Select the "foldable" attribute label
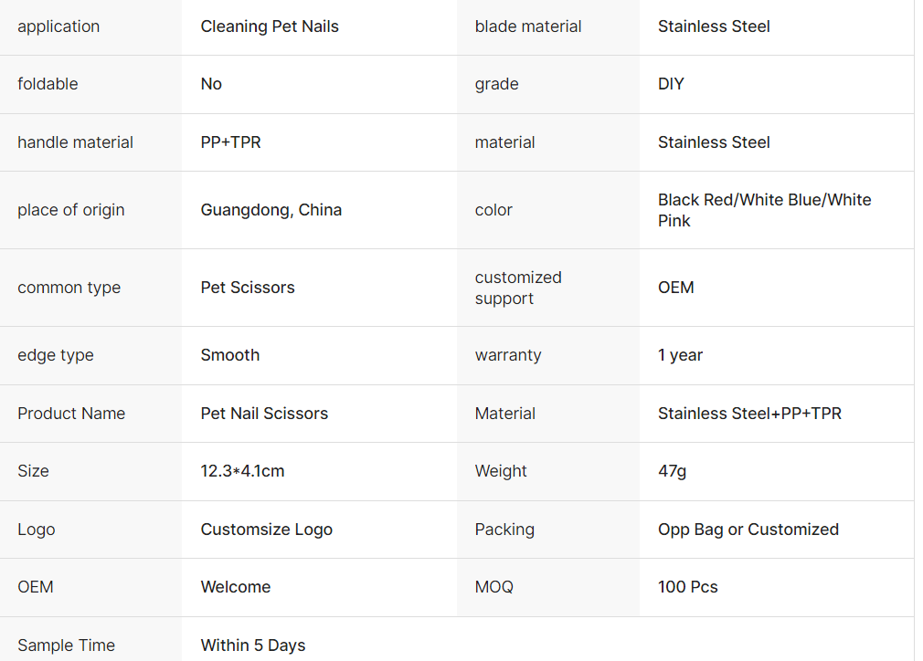 (x=48, y=84)
